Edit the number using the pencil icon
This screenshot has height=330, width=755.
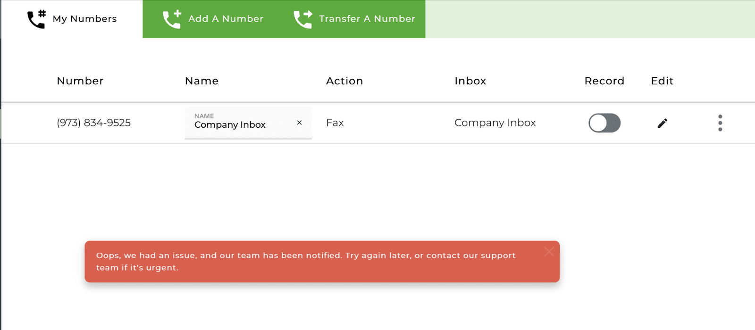pyautogui.click(x=663, y=123)
